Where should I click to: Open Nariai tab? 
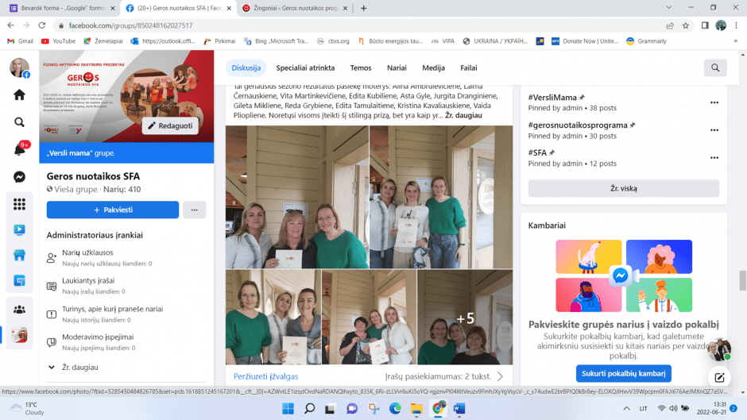click(397, 67)
